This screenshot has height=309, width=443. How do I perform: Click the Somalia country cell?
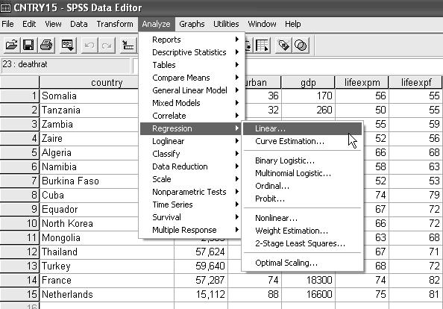89,96
